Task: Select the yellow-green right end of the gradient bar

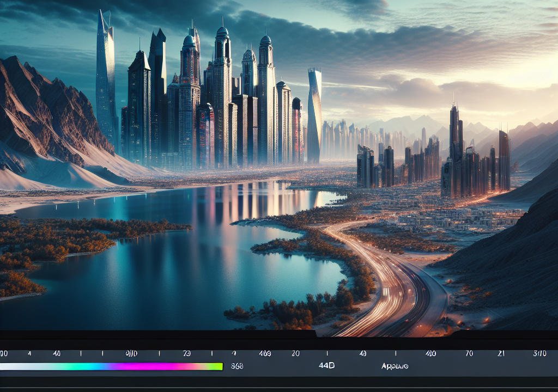Action: tap(218, 366)
